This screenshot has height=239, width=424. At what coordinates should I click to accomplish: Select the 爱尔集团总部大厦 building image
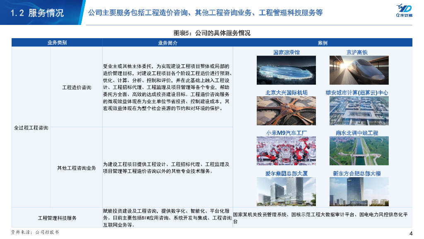[x=286, y=192]
